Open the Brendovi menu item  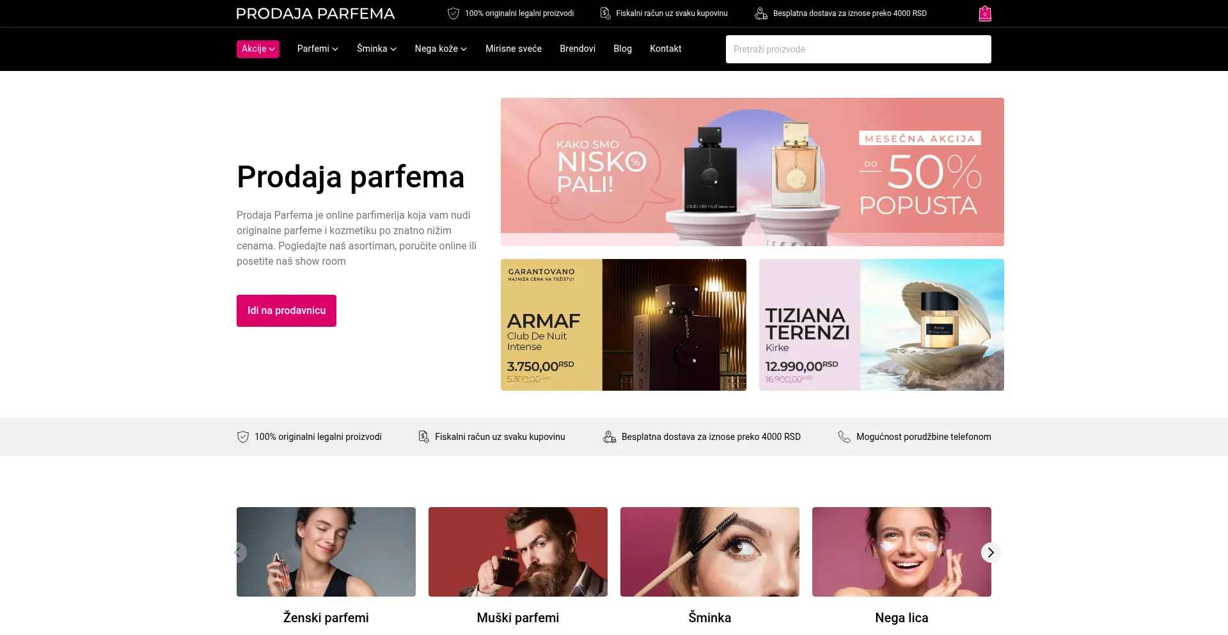coord(578,49)
